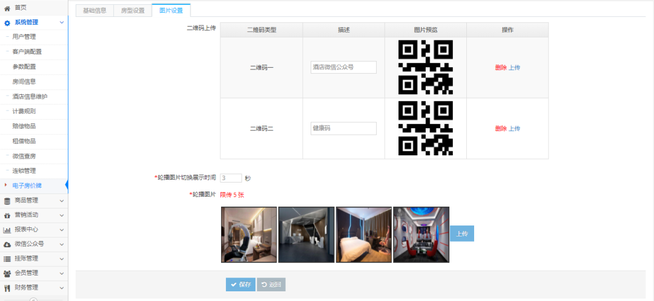Open 租借物品 in sidebar
Screen dimensions: 654x301
tap(24, 141)
